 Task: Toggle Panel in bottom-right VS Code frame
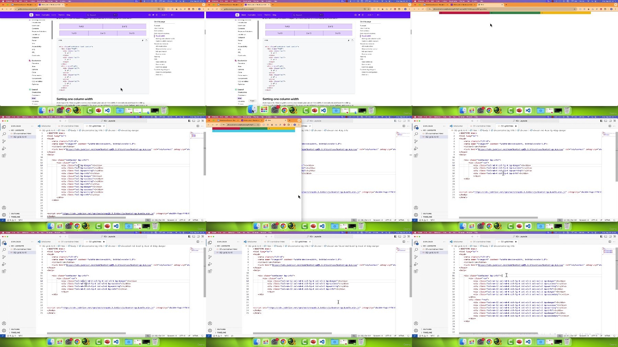(x=606, y=236)
